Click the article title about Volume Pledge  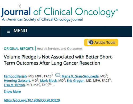point(59,60)
